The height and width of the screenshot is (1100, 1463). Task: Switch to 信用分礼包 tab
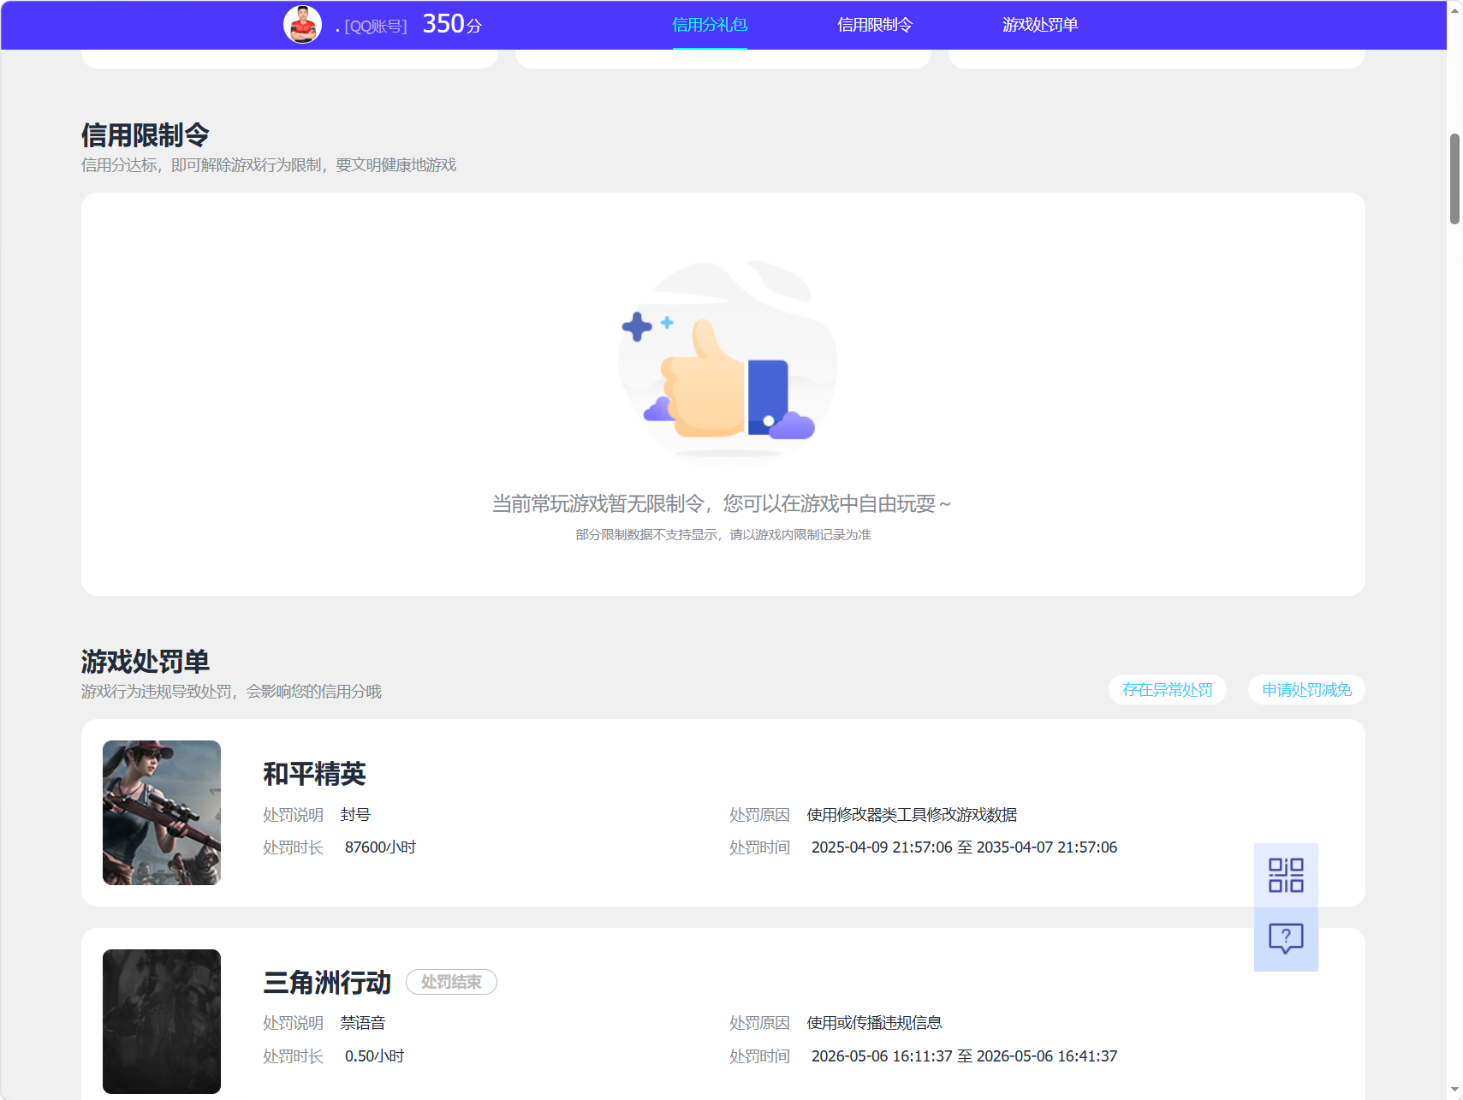click(710, 25)
